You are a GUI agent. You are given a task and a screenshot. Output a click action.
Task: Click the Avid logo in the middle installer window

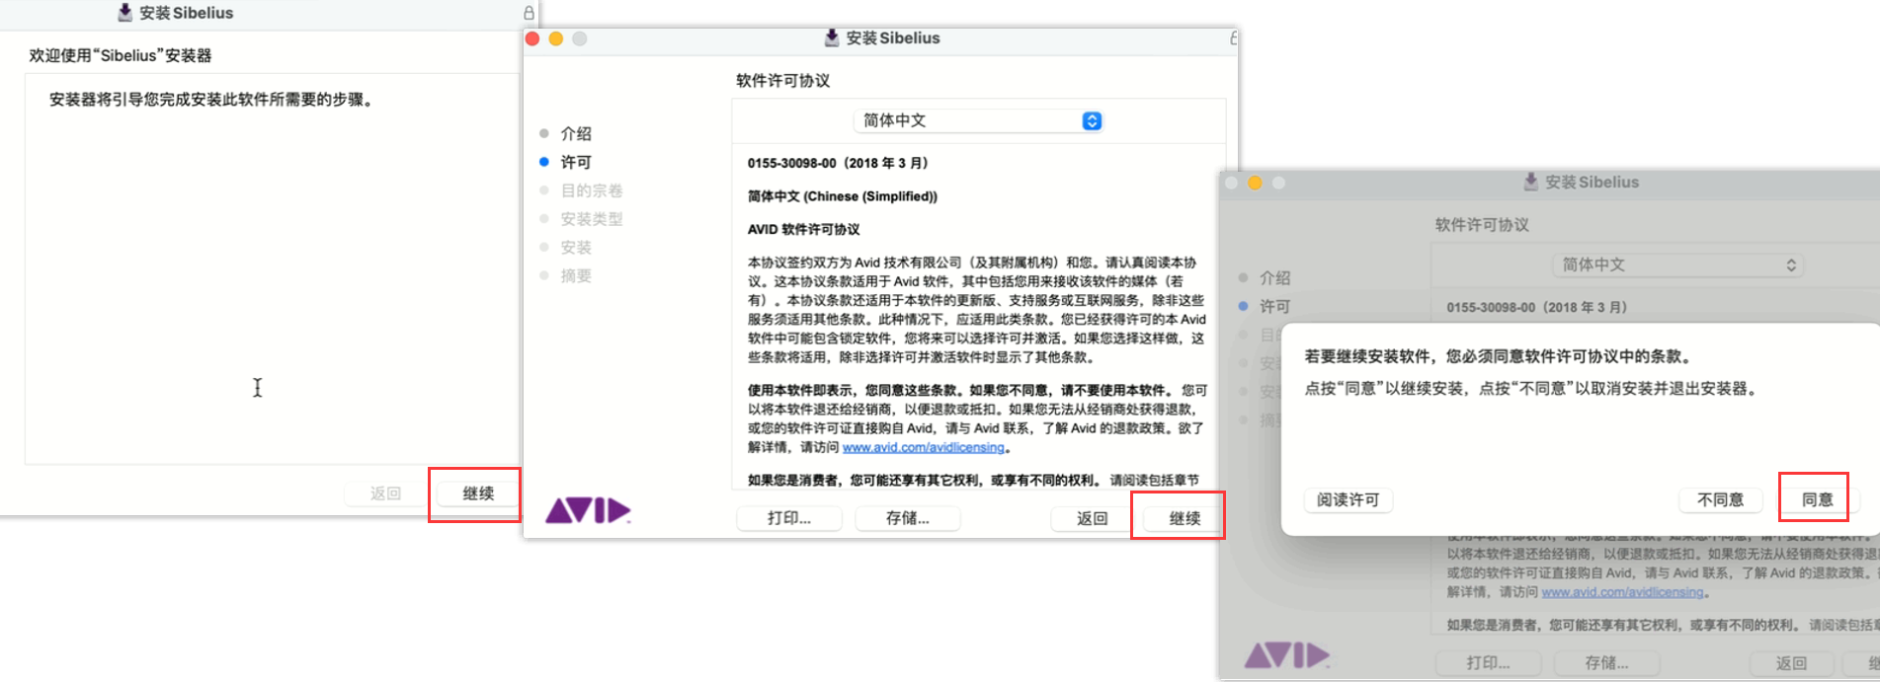(588, 510)
